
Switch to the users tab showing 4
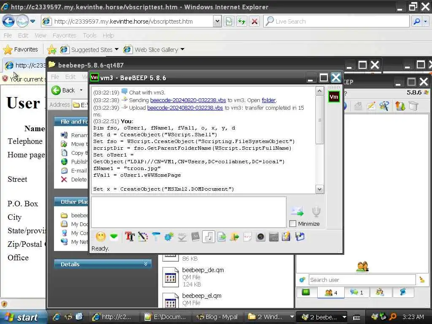[x=331, y=292]
